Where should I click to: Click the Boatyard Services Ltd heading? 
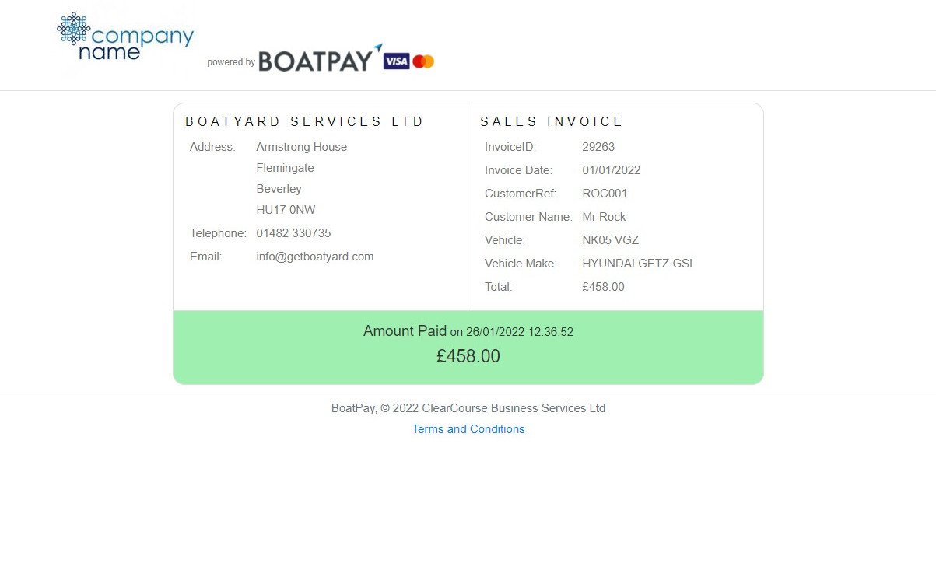tap(305, 122)
